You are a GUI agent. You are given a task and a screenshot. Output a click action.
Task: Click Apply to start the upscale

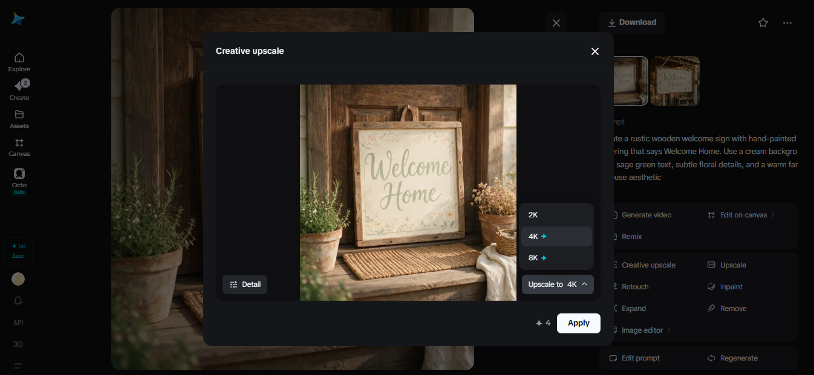pyautogui.click(x=579, y=323)
